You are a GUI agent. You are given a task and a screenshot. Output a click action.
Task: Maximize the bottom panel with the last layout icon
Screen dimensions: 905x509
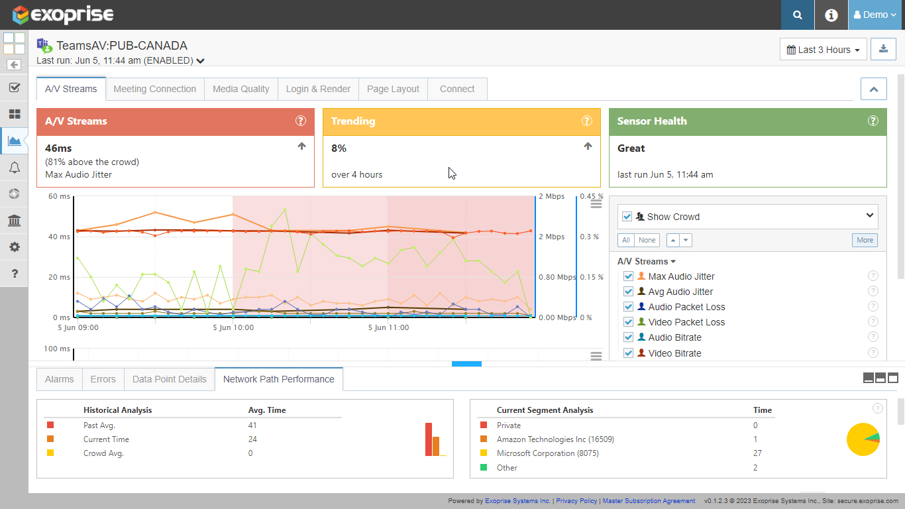[x=893, y=378]
